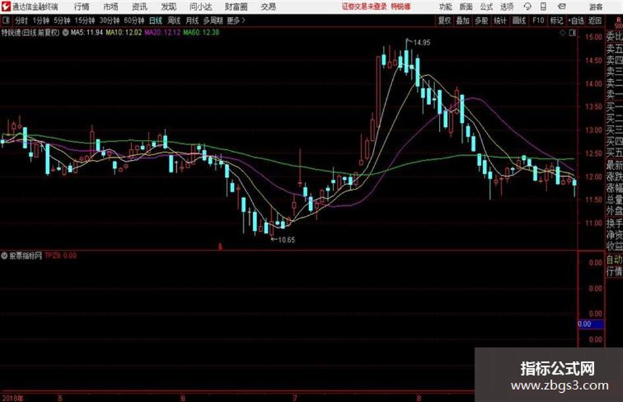Open the cloud service icon in title bar
This screenshot has height=402, width=623.
[x=527, y=7]
